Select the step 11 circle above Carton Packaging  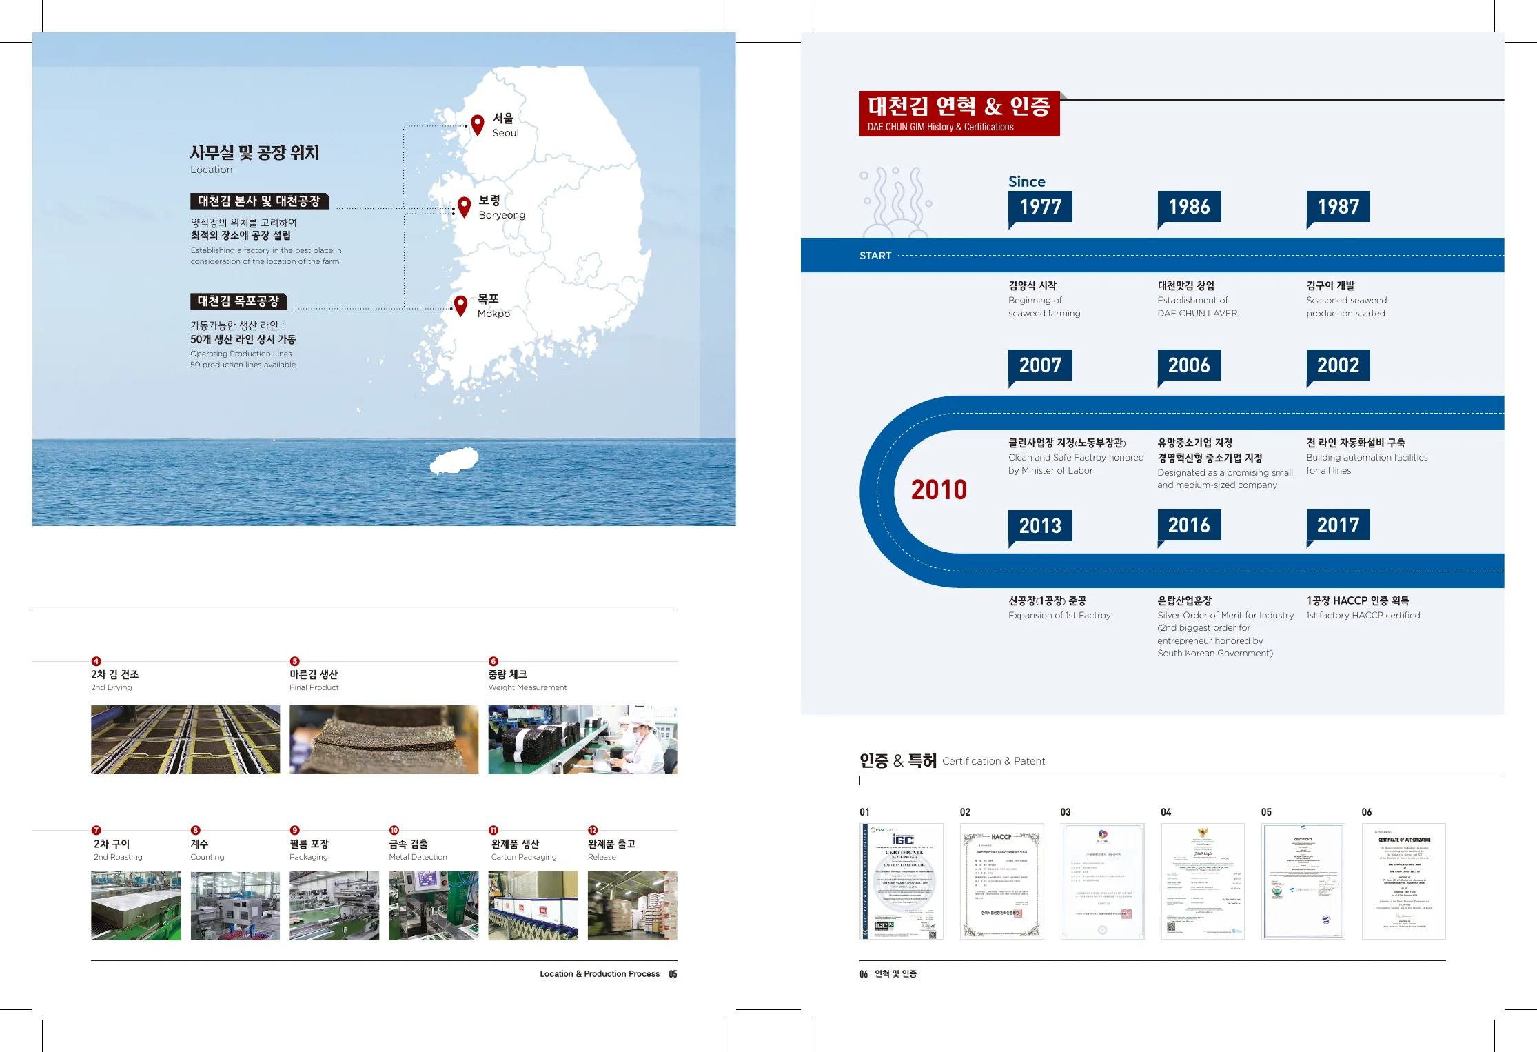(493, 830)
